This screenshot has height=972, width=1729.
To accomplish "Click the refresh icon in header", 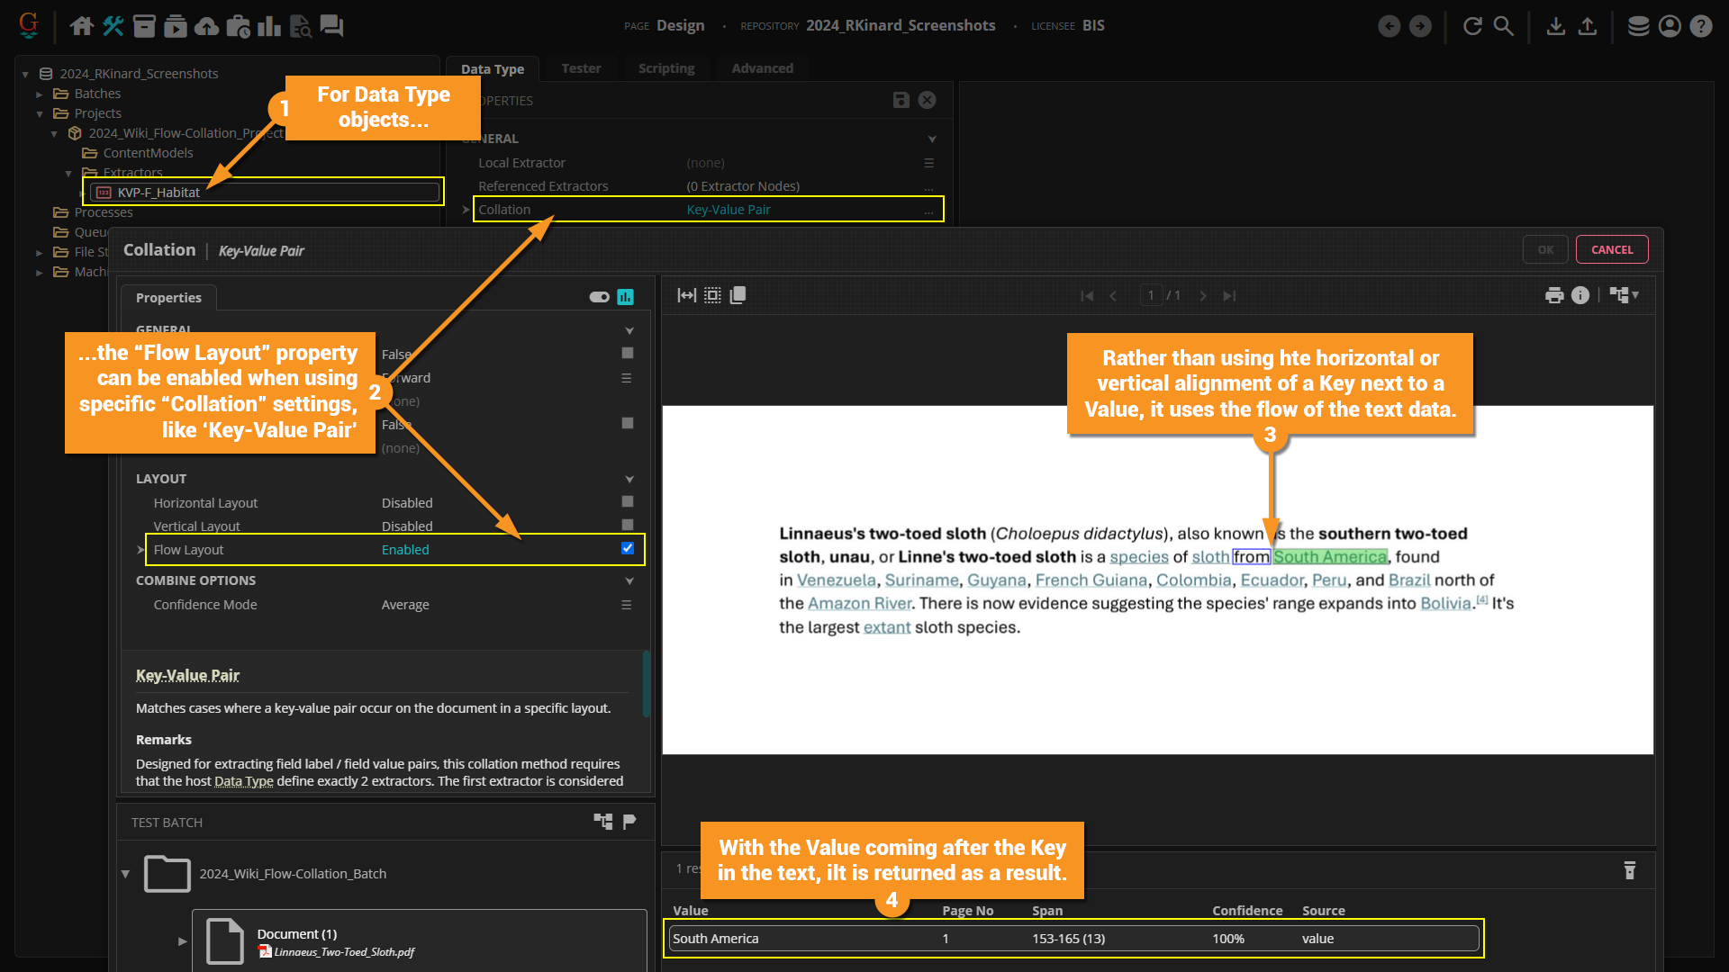I will [1472, 26].
